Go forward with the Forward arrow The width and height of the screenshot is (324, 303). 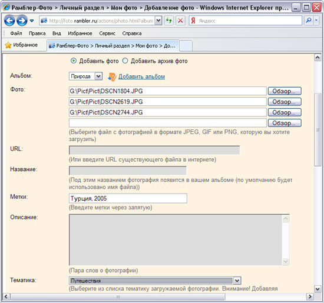[22, 21]
